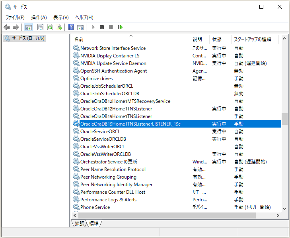This screenshot has height=238, width=290.
Task: Maximize the サービス window
Action: tap(261, 7)
